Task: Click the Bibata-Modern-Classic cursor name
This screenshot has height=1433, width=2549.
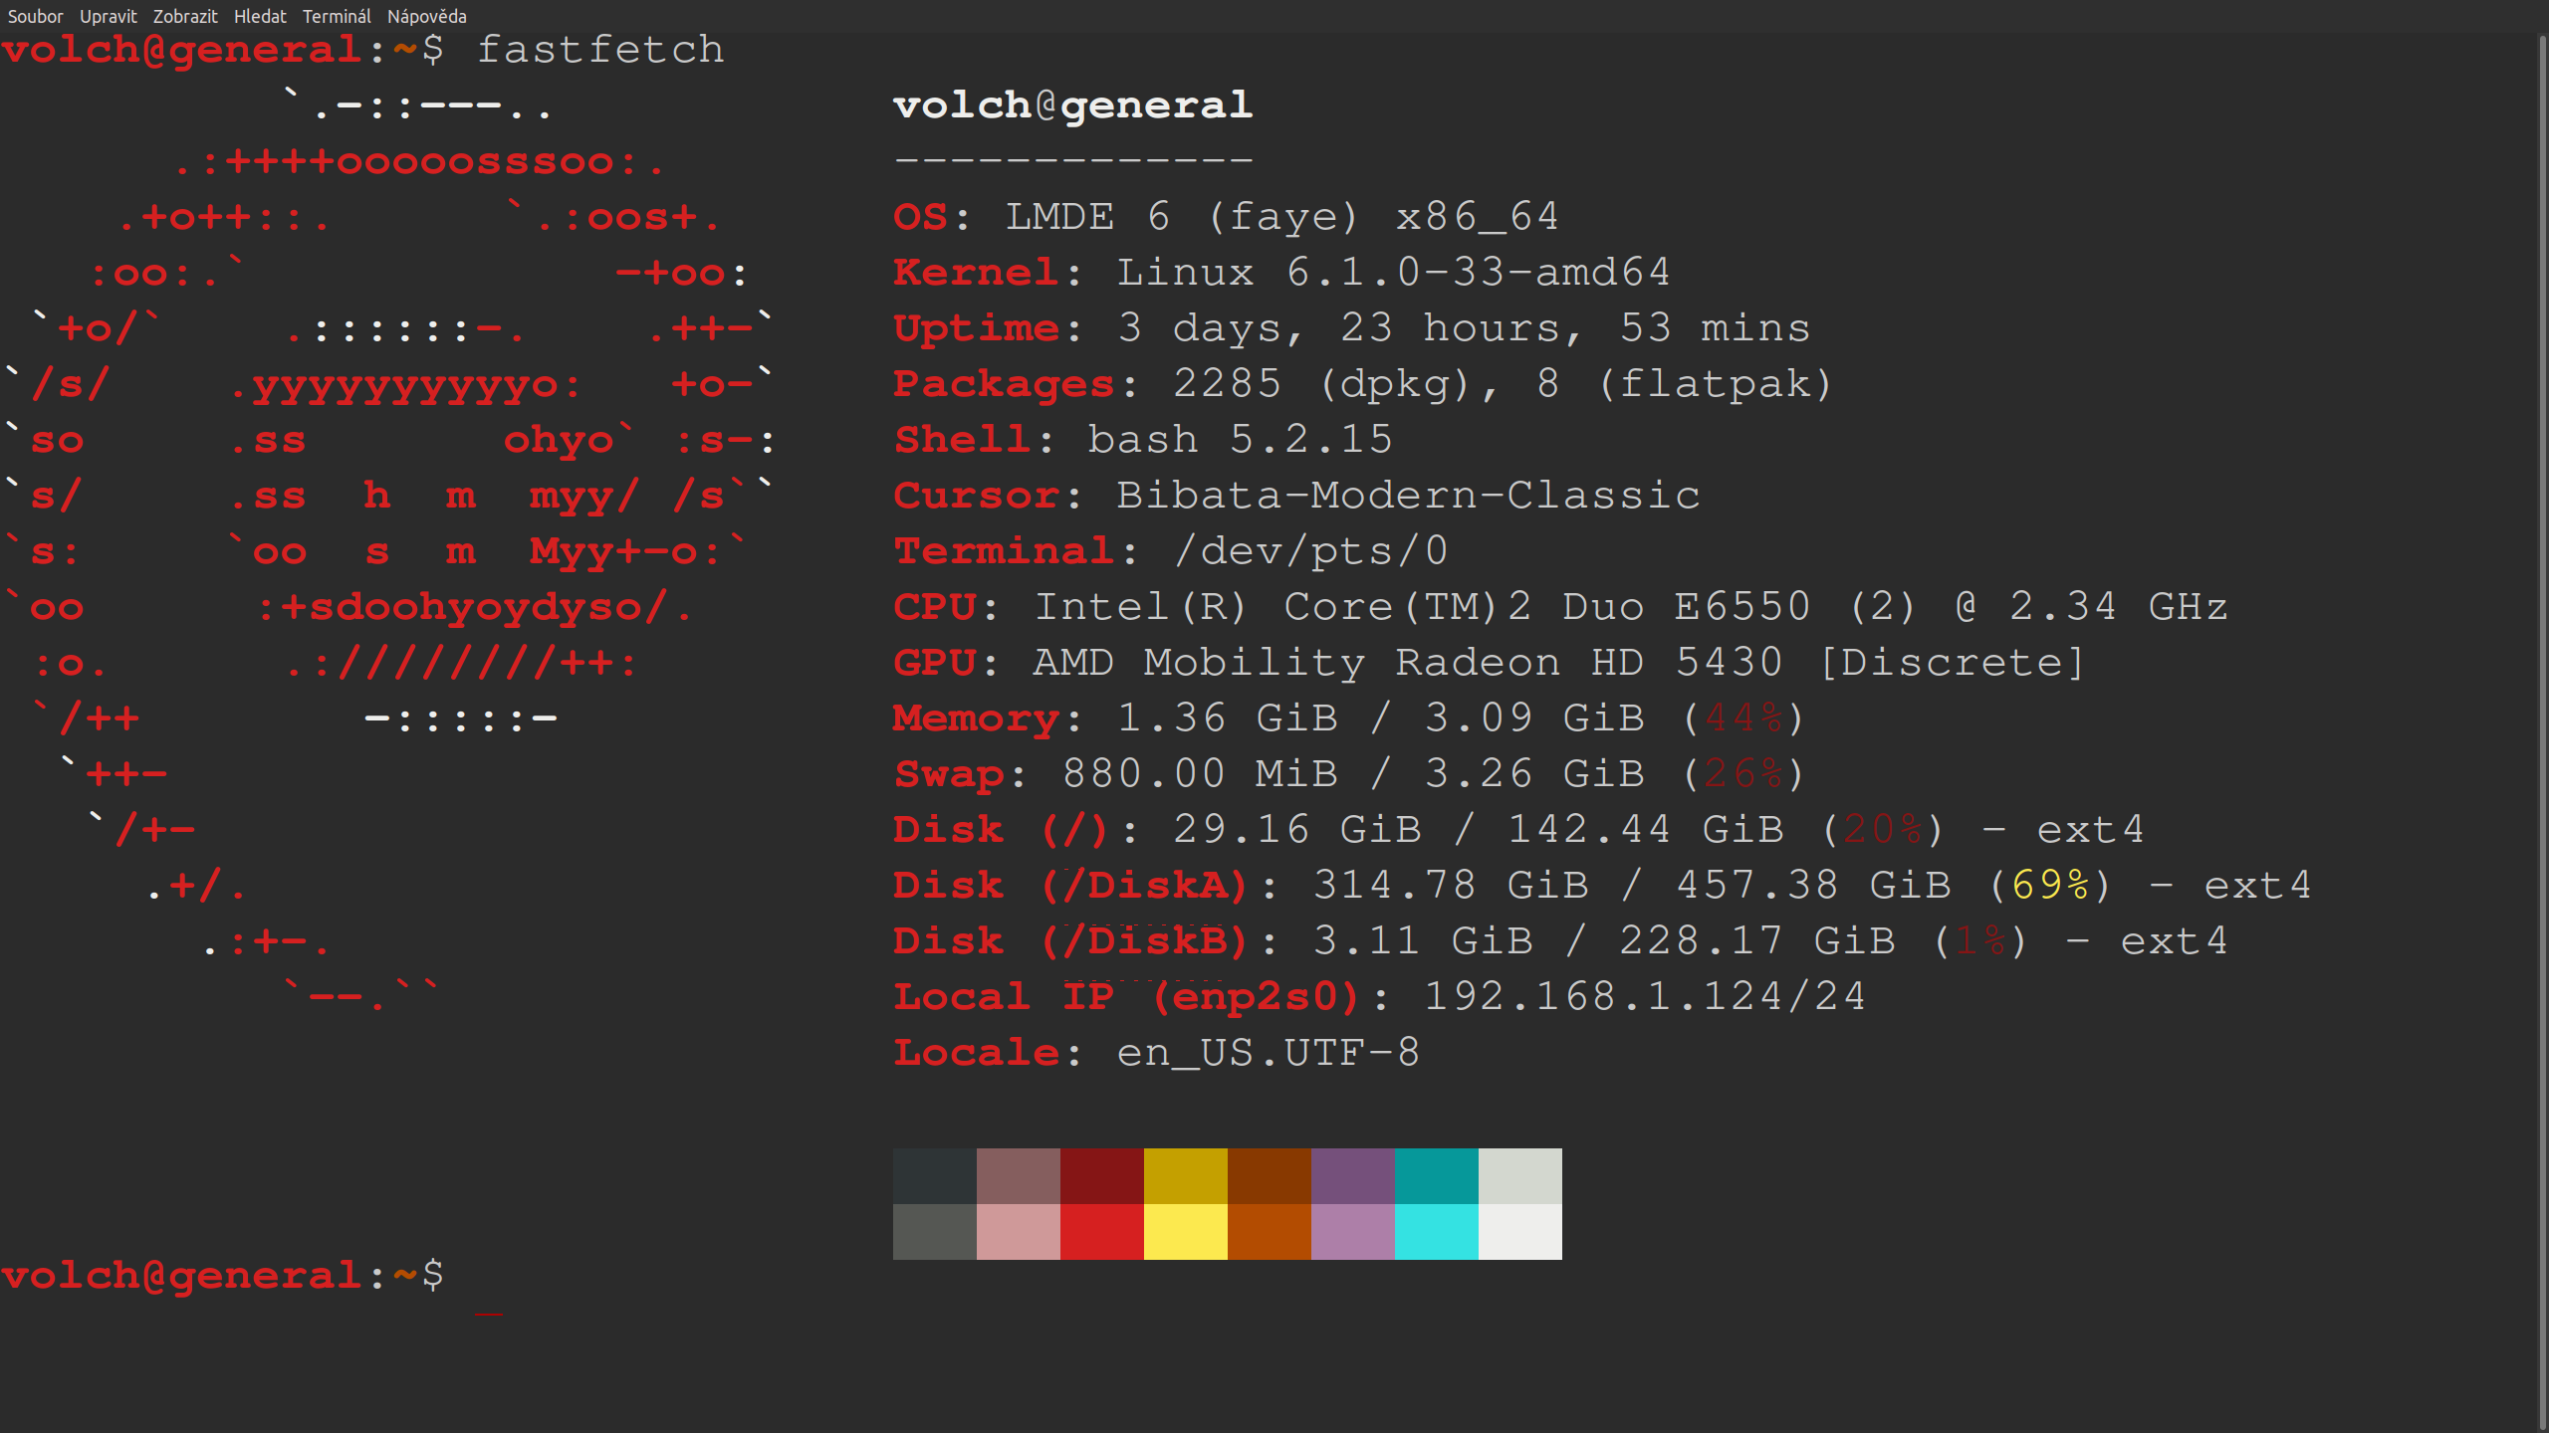Action: coord(1407,495)
